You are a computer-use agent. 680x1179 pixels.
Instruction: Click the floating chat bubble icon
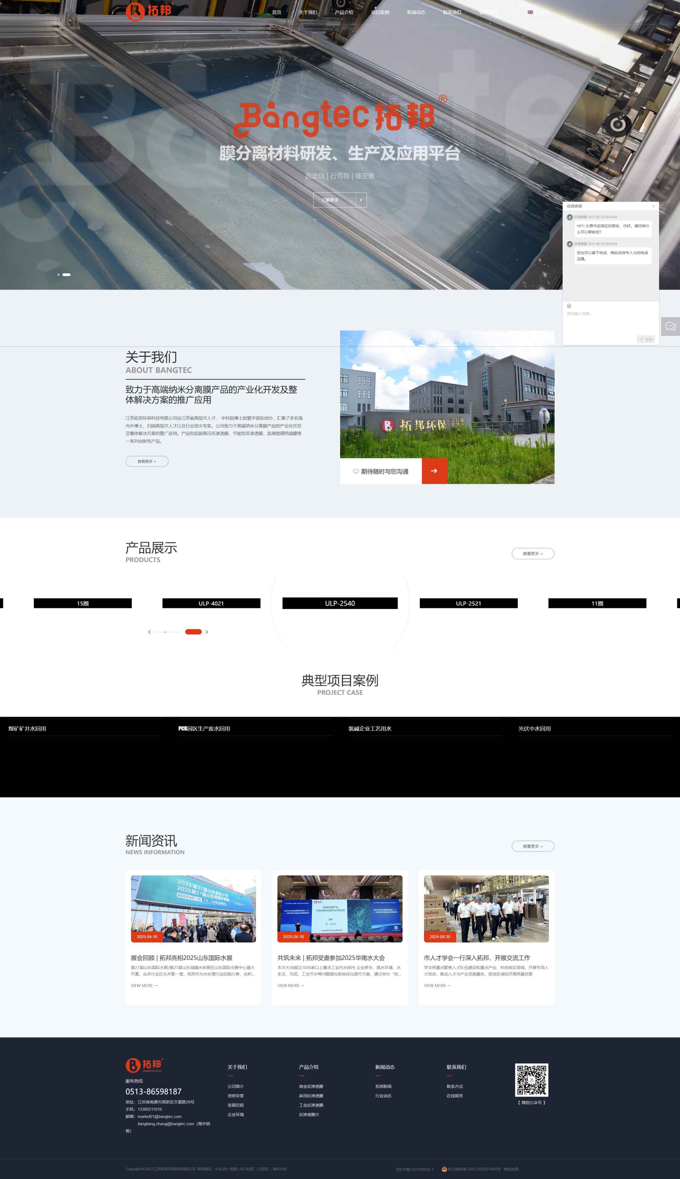[670, 326]
